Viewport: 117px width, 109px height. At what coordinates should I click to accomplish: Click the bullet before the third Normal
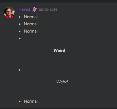coord(20,31)
